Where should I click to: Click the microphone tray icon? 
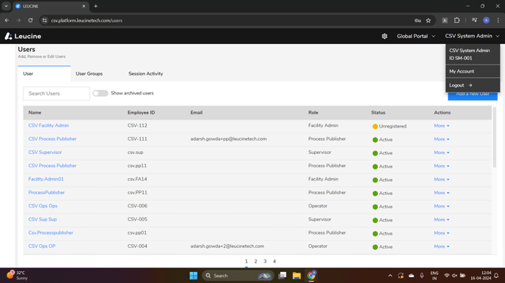[421, 276]
